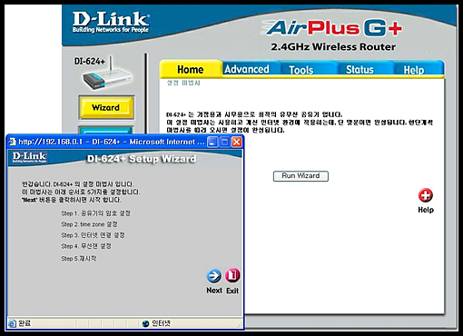
Task: Open the Home tab
Action: pos(191,69)
